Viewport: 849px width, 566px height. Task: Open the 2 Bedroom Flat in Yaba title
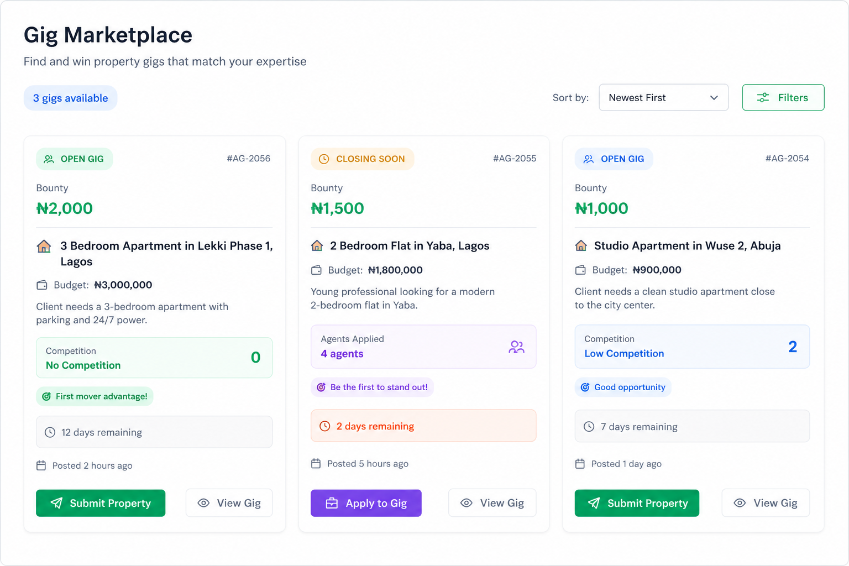click(410, 245)
